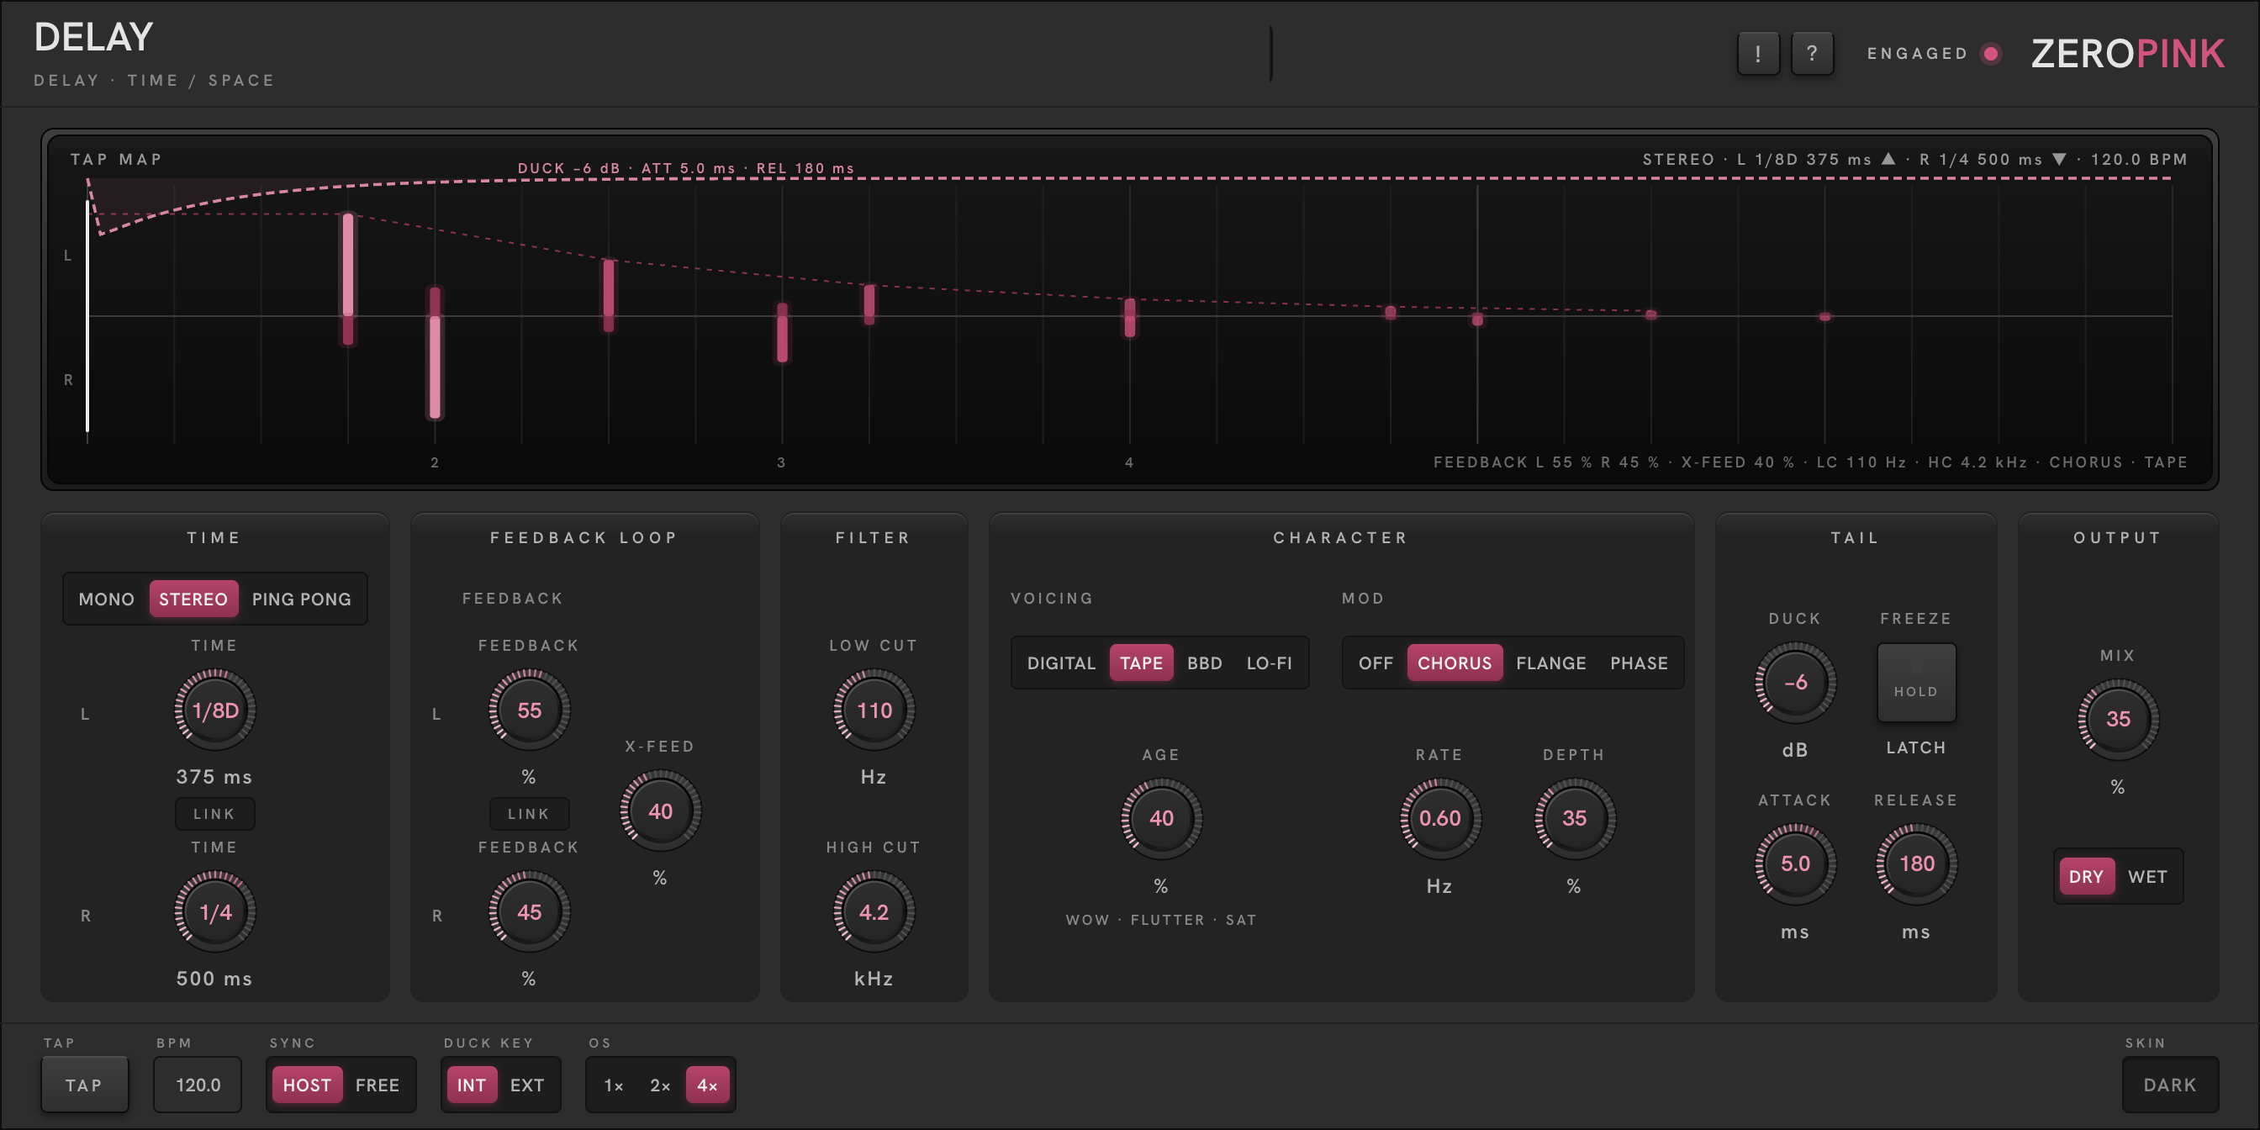Set modulation to FLANGE
Viewport: 2260px width, 1130px height.
(x=1551, y=663)
